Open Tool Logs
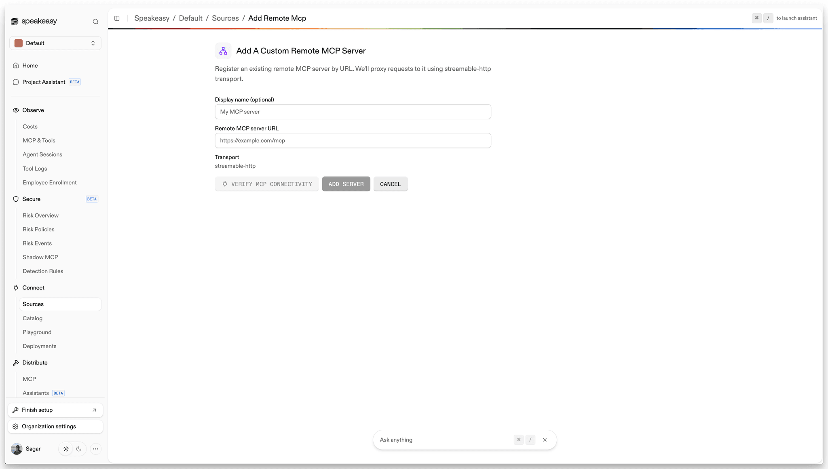The height and width of the screenshot is (469, 828). coord(35,169)
